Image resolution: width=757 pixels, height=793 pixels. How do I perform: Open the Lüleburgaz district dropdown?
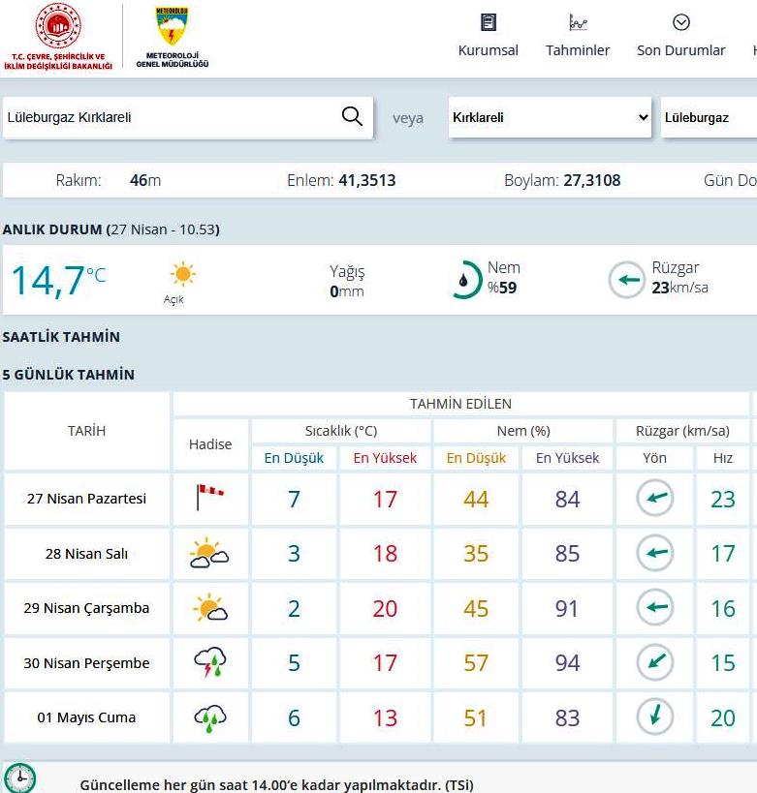tap(708, 117)
